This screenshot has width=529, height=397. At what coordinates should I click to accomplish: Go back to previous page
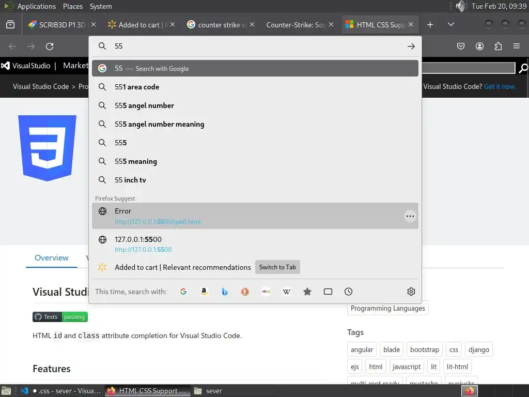[12, 46]
